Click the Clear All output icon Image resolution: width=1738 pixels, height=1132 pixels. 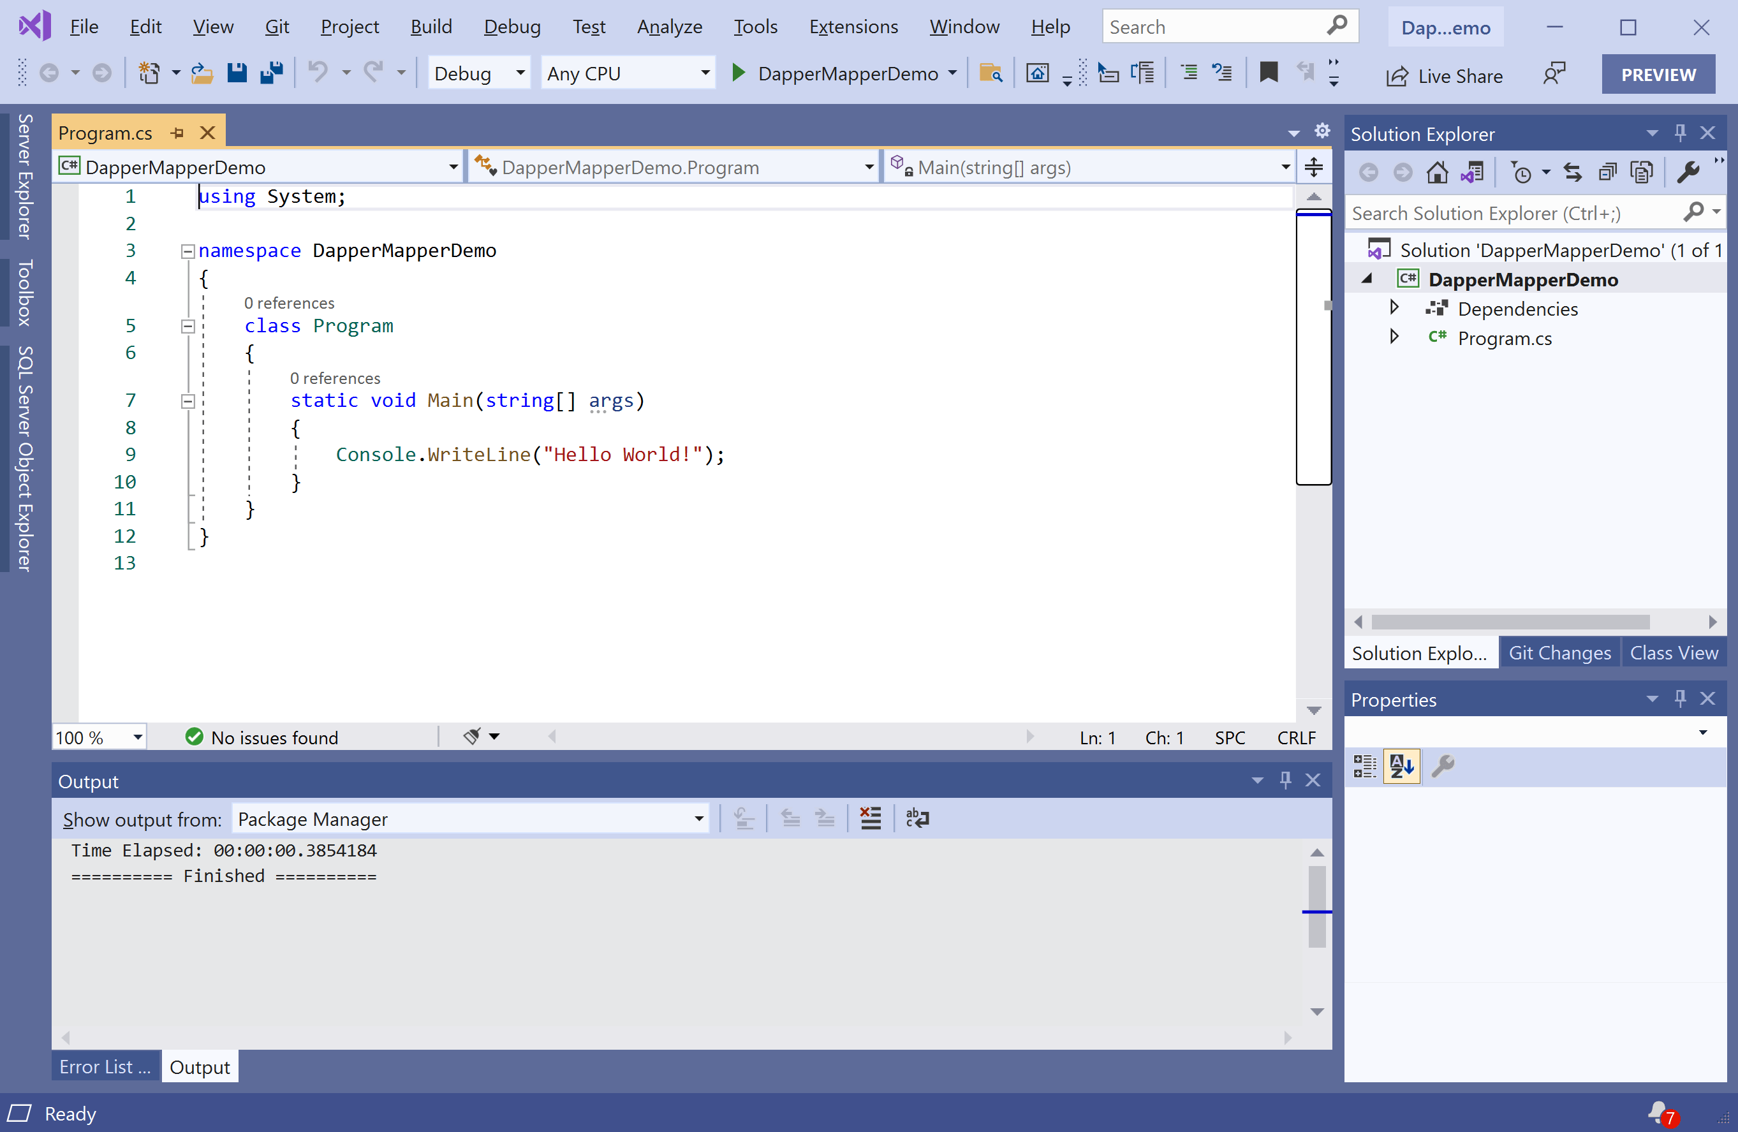[x=870, y=818]
